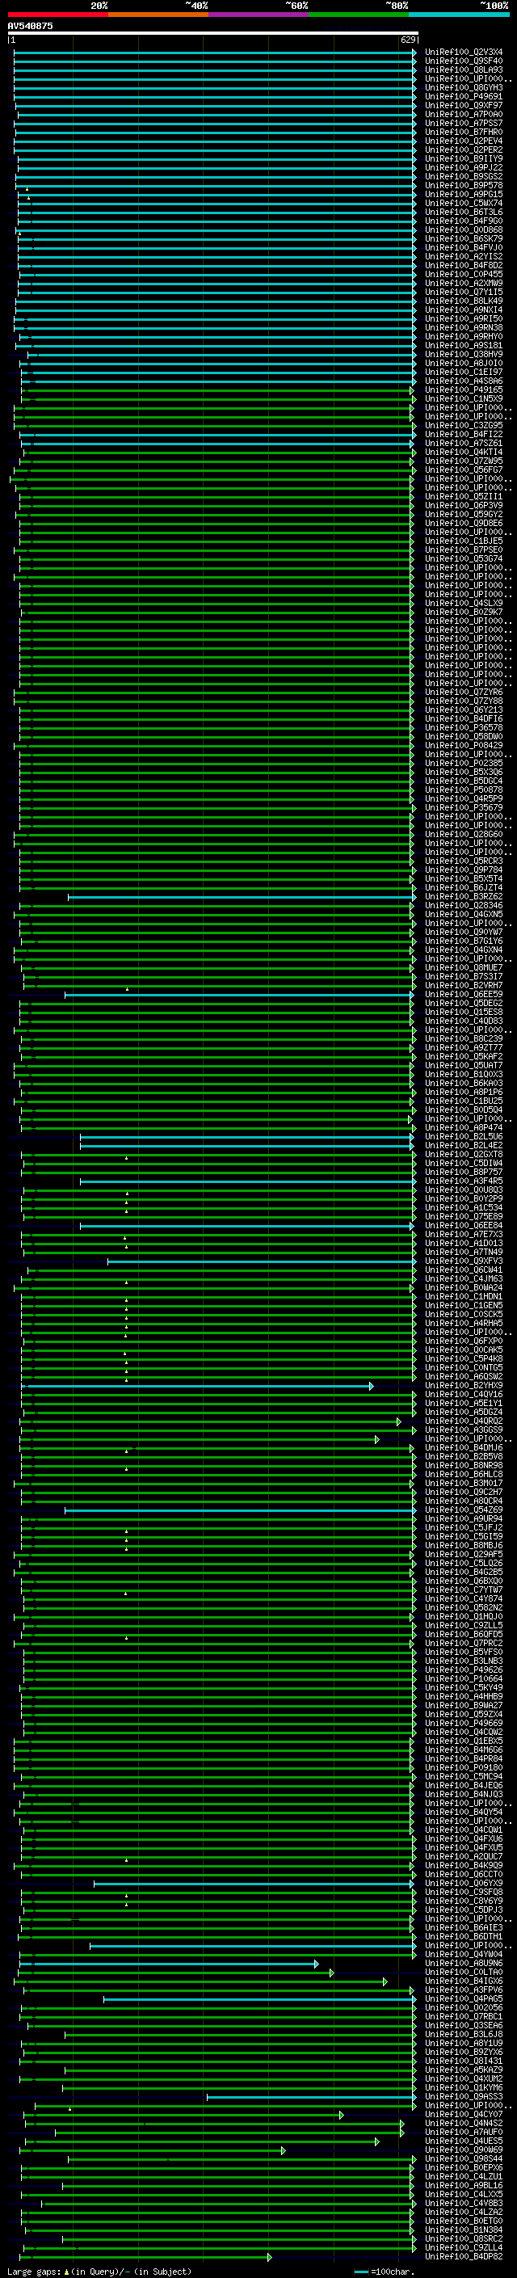Open hit UniRef100_B7FHR0
Viewport: 517px width, 2278px height.
point(463,132)
